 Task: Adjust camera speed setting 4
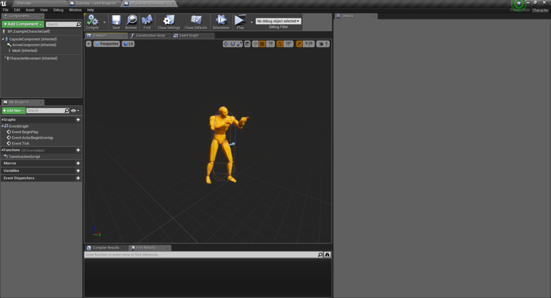pyautogui.click(x=323, y=44)
